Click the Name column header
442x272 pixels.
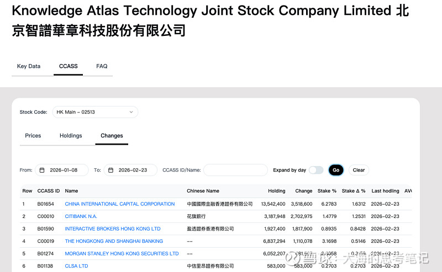pos(71,191)
